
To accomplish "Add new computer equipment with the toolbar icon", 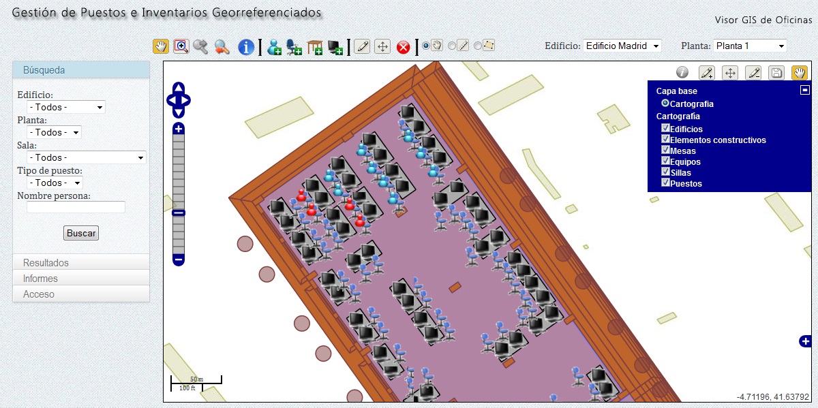I will pos(335,47).
